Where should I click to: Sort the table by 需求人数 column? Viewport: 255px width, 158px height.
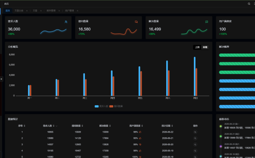[54, 126]
